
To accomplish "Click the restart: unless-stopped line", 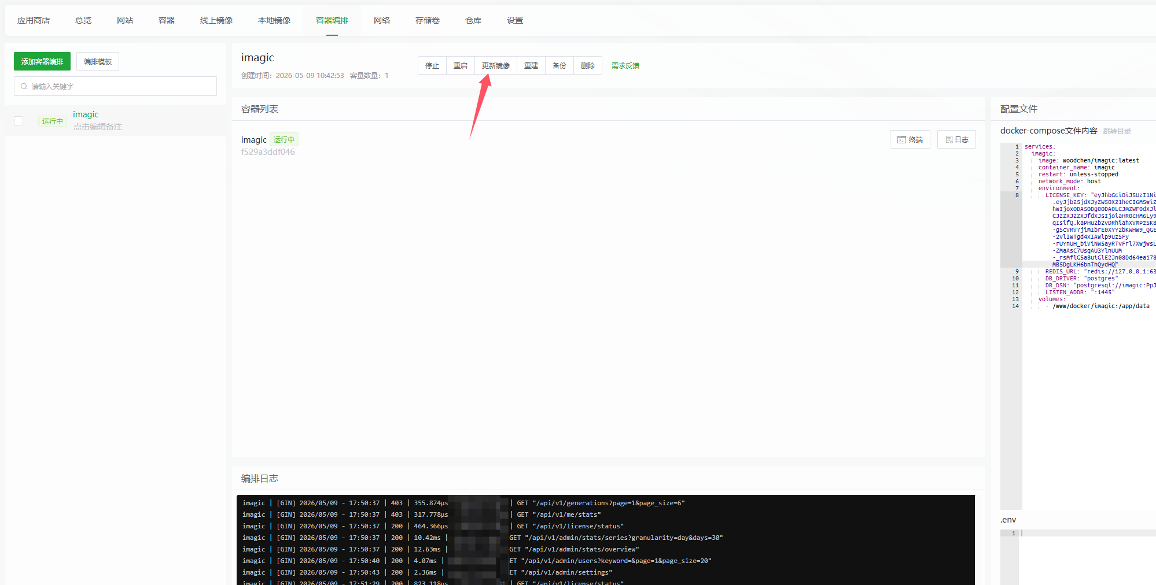I will coord(1078,175).
